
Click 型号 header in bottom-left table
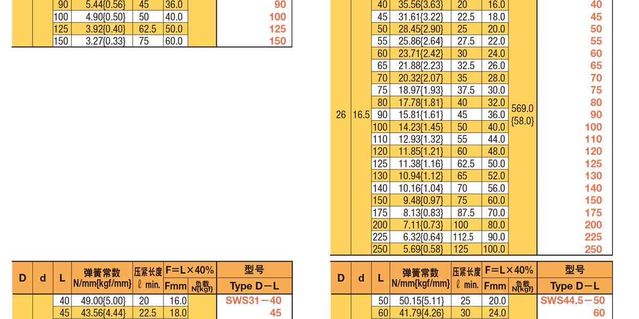point(254,270)
